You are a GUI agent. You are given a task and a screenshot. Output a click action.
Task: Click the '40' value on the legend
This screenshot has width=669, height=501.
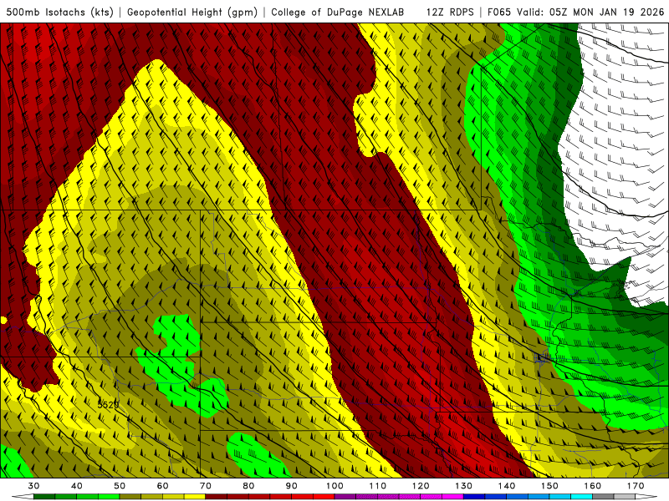(77, 486)
